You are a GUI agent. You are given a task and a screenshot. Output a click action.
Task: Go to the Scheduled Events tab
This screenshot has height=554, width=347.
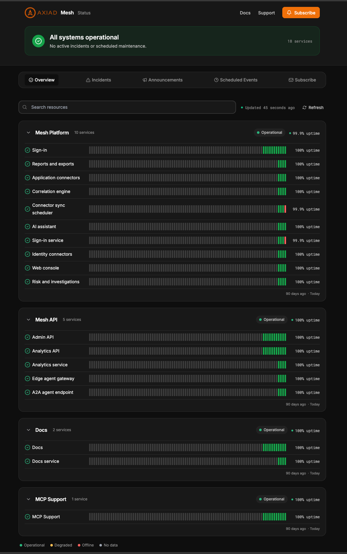click(236, 80)
